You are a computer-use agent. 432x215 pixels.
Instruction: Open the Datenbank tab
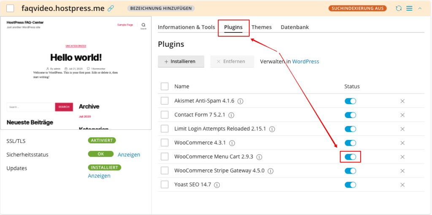coord(295,27)
